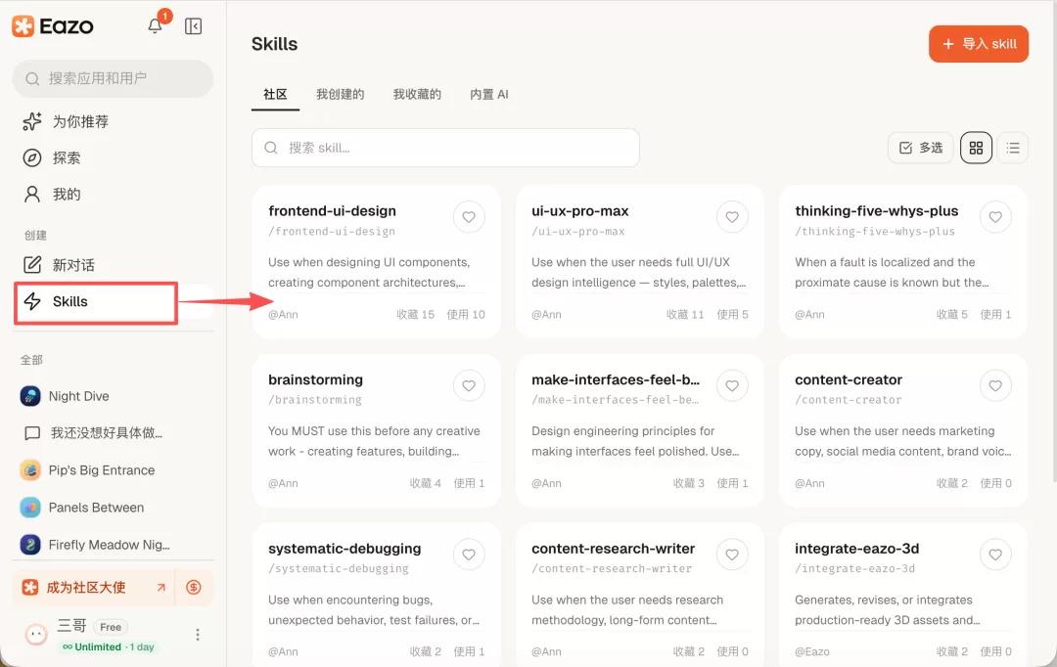Open the user account more-options menu
This screenshot has height=667, width=1057.
[x=198, y=635]
